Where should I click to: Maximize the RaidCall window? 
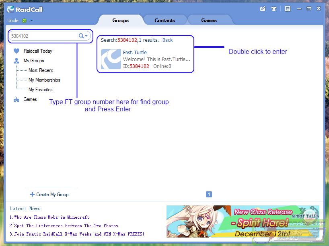(x=309, y=8)
